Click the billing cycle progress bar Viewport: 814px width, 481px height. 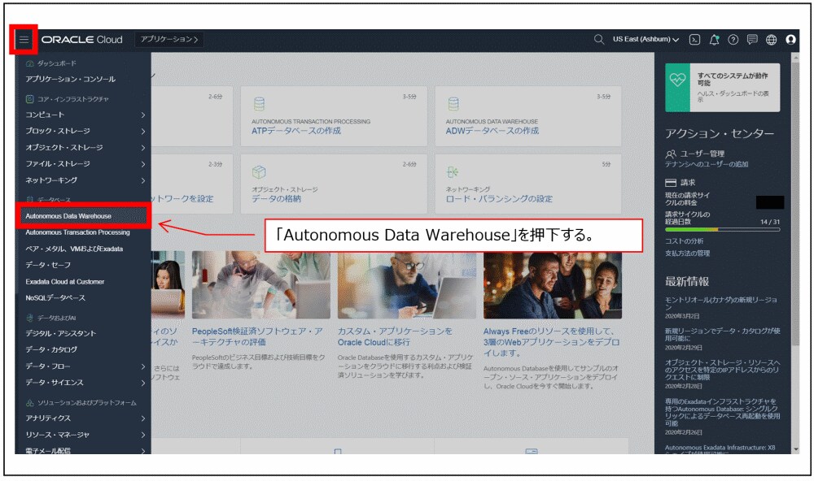tap(722, 229)
